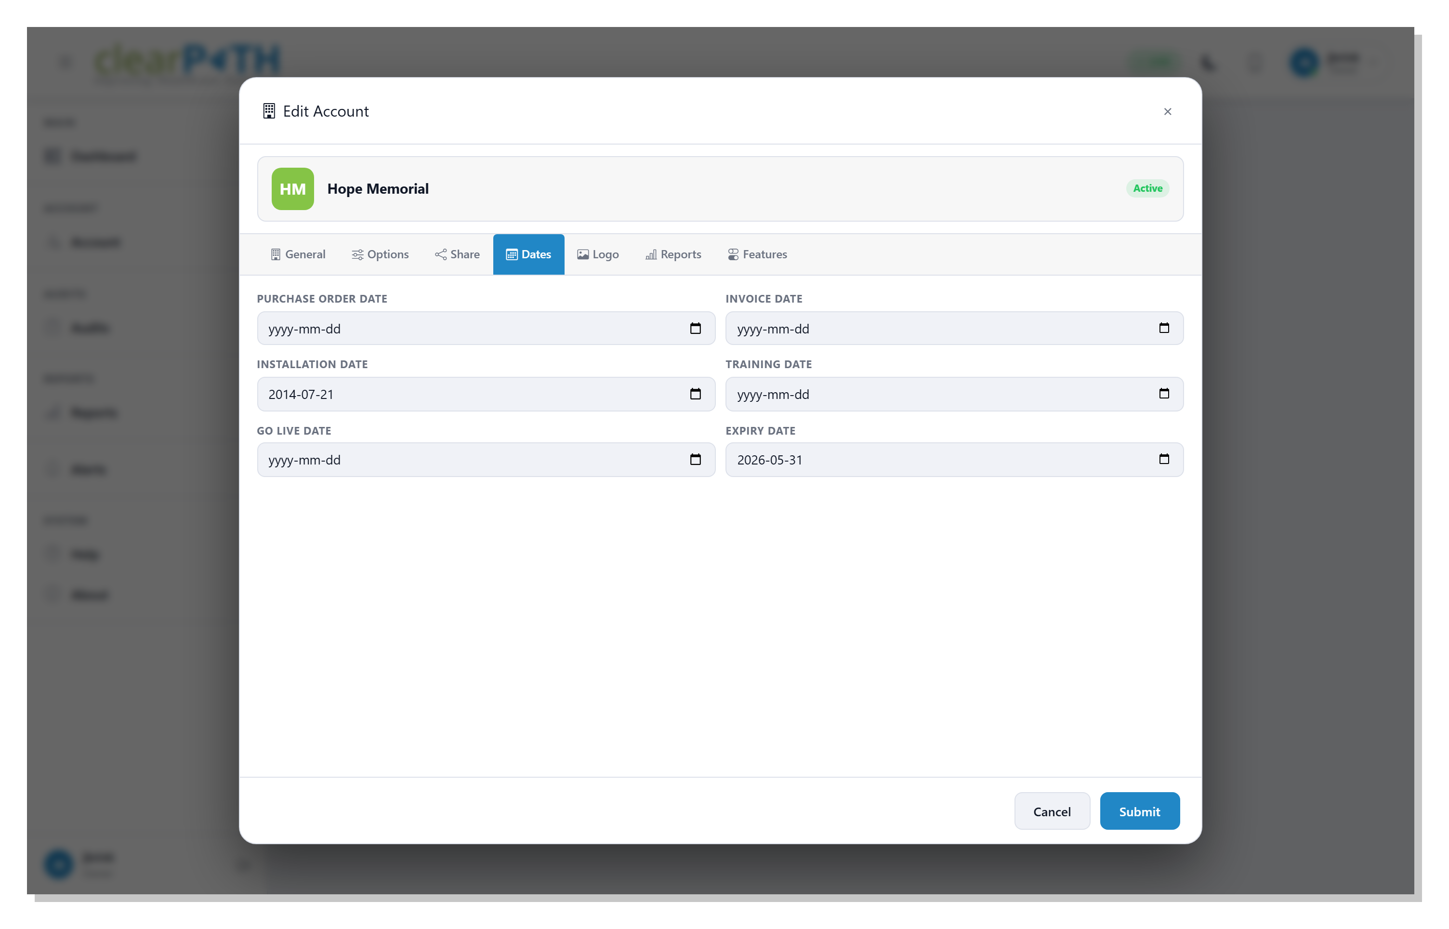Focus the Go Live Date placeholder text

pos(304,460)
